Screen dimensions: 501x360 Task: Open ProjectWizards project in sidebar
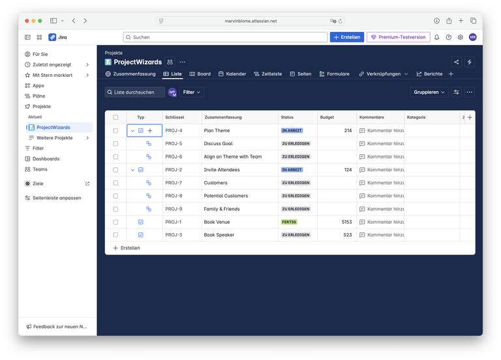click(x=59, y=127)
